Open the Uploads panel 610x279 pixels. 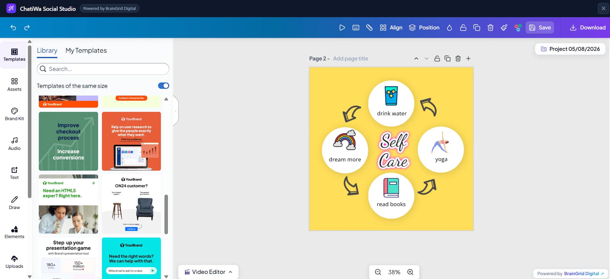[14, 262]
